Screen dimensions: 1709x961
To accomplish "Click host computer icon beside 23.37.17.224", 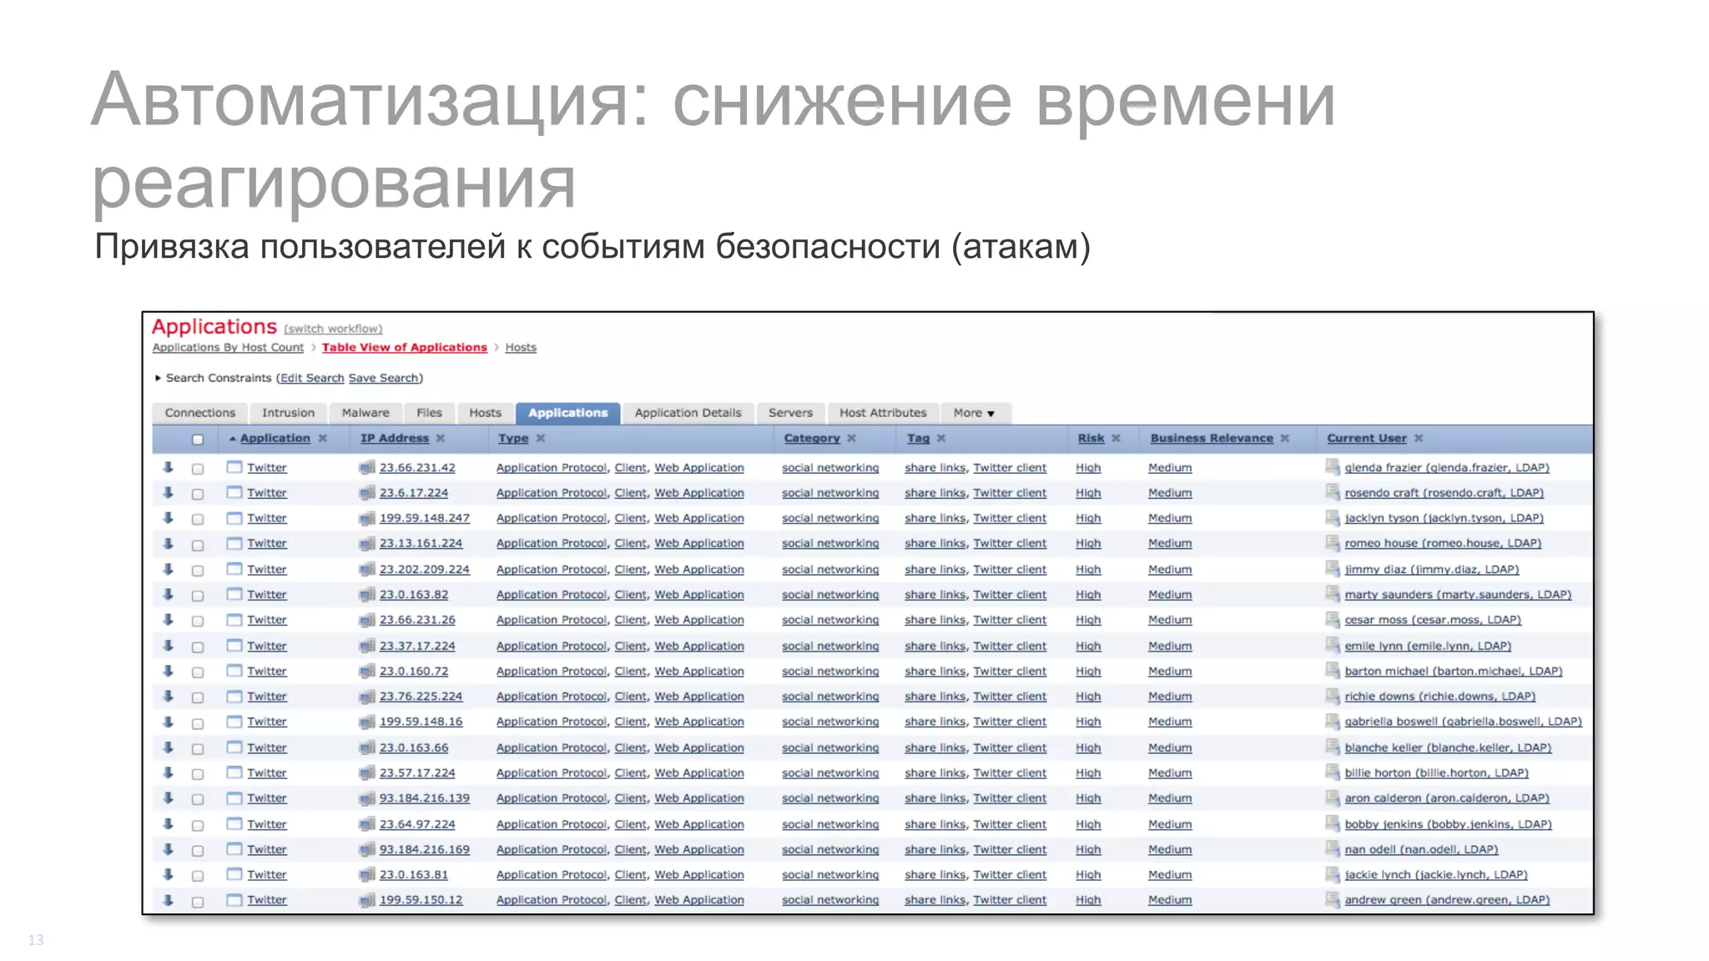I will click(x=366, y=646).
